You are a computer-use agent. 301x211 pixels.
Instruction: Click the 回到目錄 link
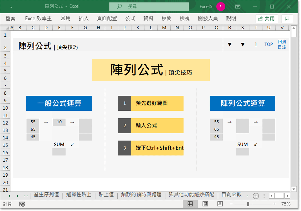[282, 45]
